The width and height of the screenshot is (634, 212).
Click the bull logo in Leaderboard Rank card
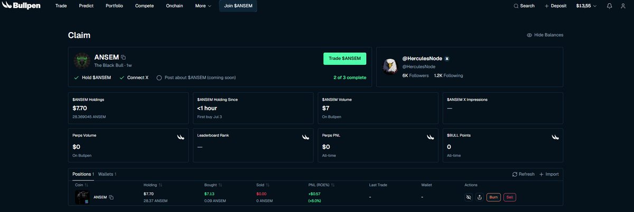click(x=306, y=137)
